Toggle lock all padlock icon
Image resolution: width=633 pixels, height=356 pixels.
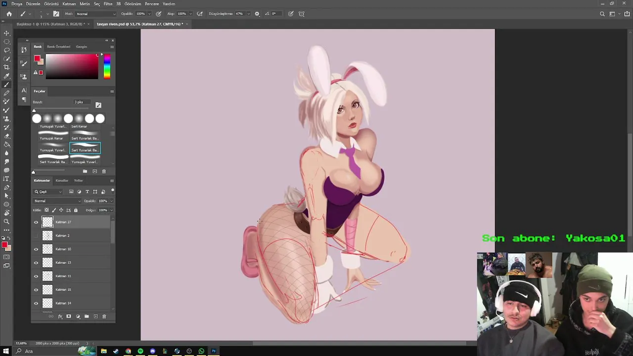pyautogui.click(x=76, y=210)
